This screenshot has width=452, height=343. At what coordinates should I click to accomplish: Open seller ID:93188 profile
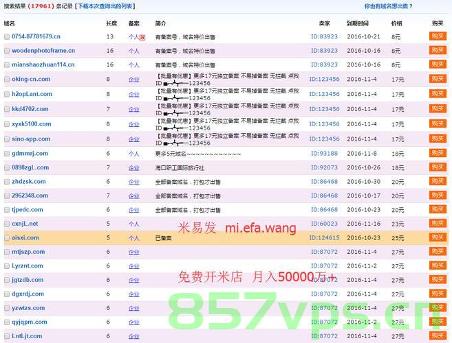click(x=324, y=154)
